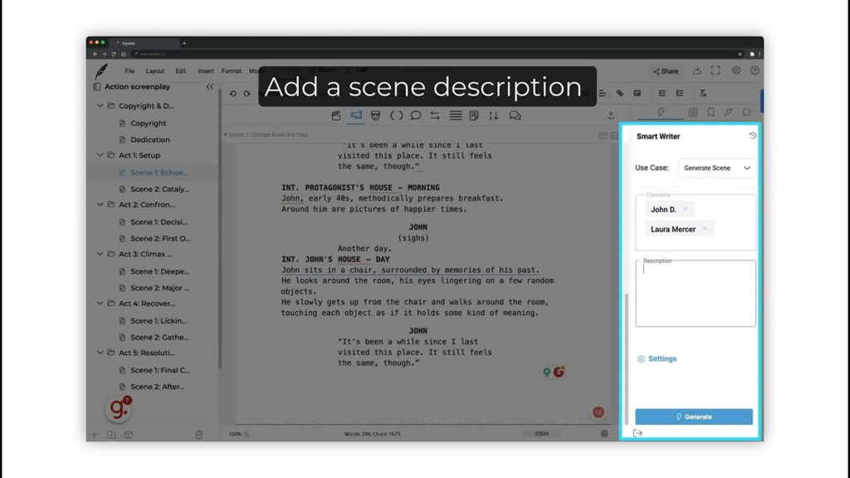Open the Format menu
The image size is (850, 478).
pos(232,71)
